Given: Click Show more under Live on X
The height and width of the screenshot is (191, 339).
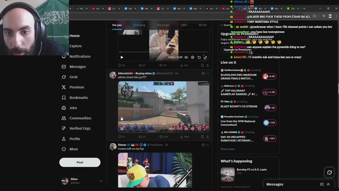Looking at the screenshot, I should [228, 149].
